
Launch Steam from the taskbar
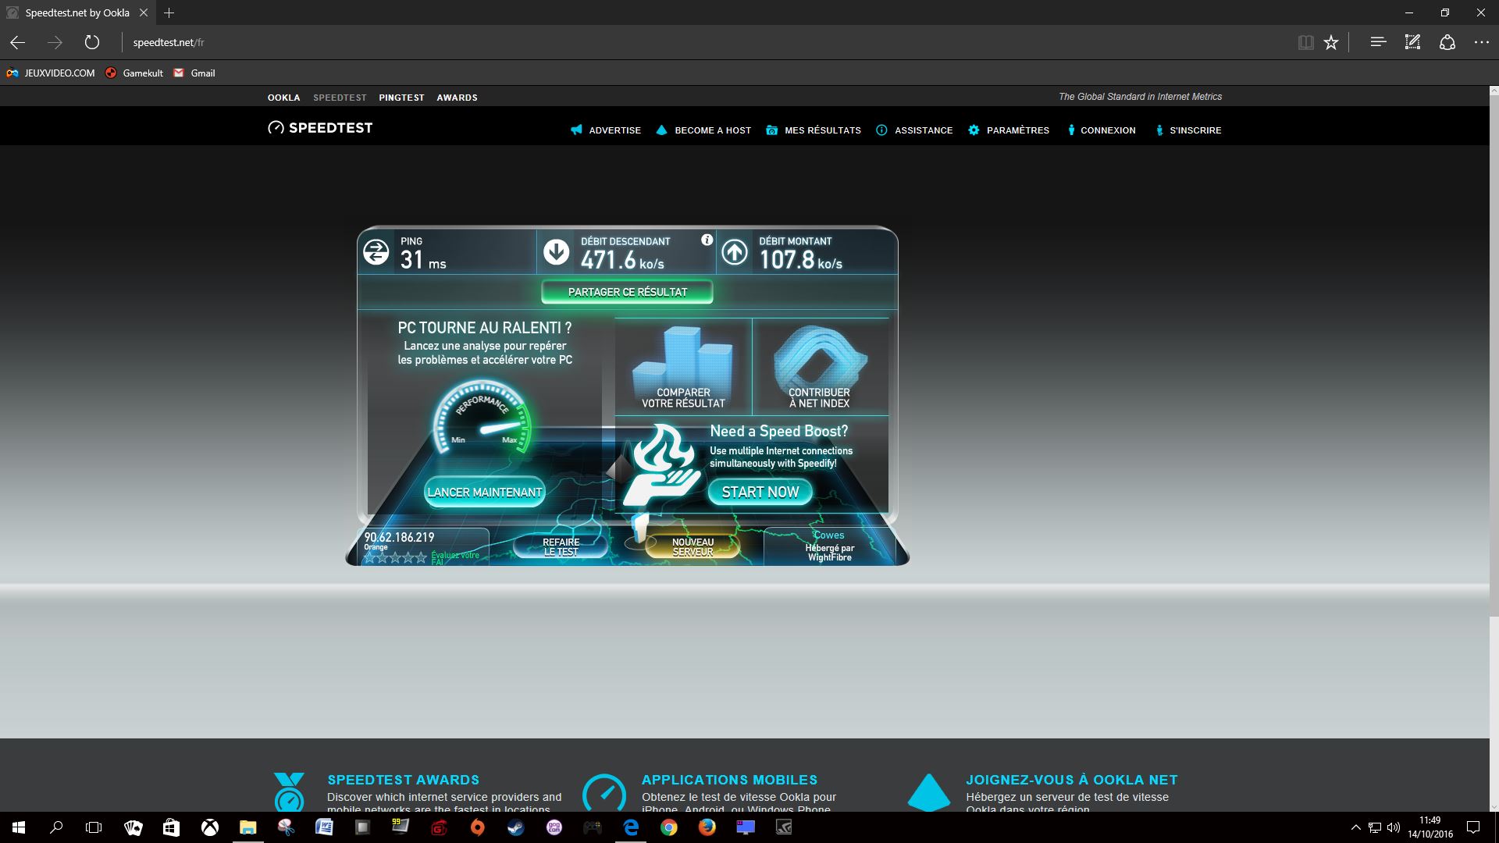[515, 829]
